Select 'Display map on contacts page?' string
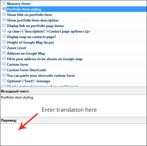 (31, 37)
